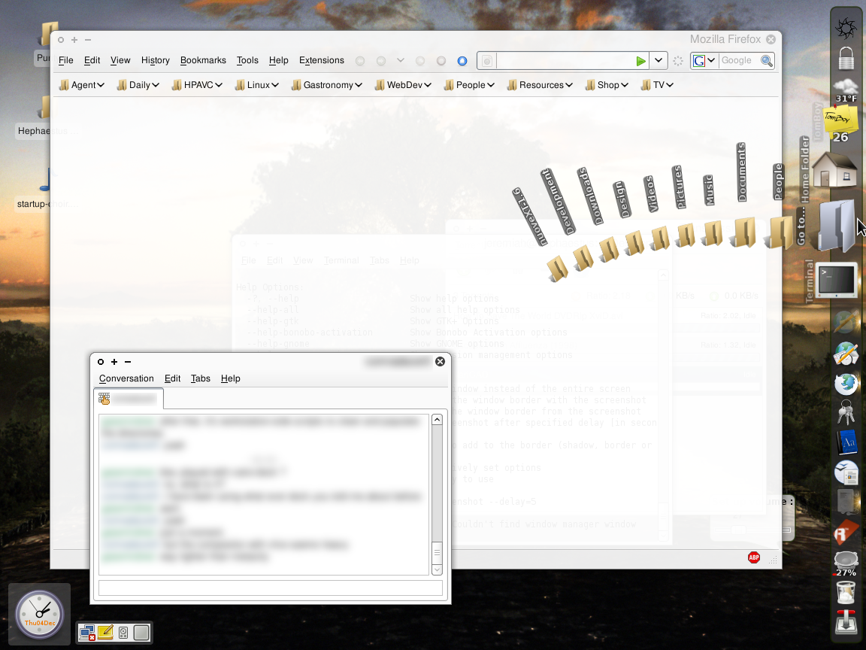Click the green Go arrow in address bar

640,61
